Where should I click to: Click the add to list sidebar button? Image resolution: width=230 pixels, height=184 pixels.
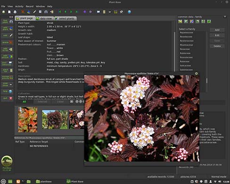8,50
